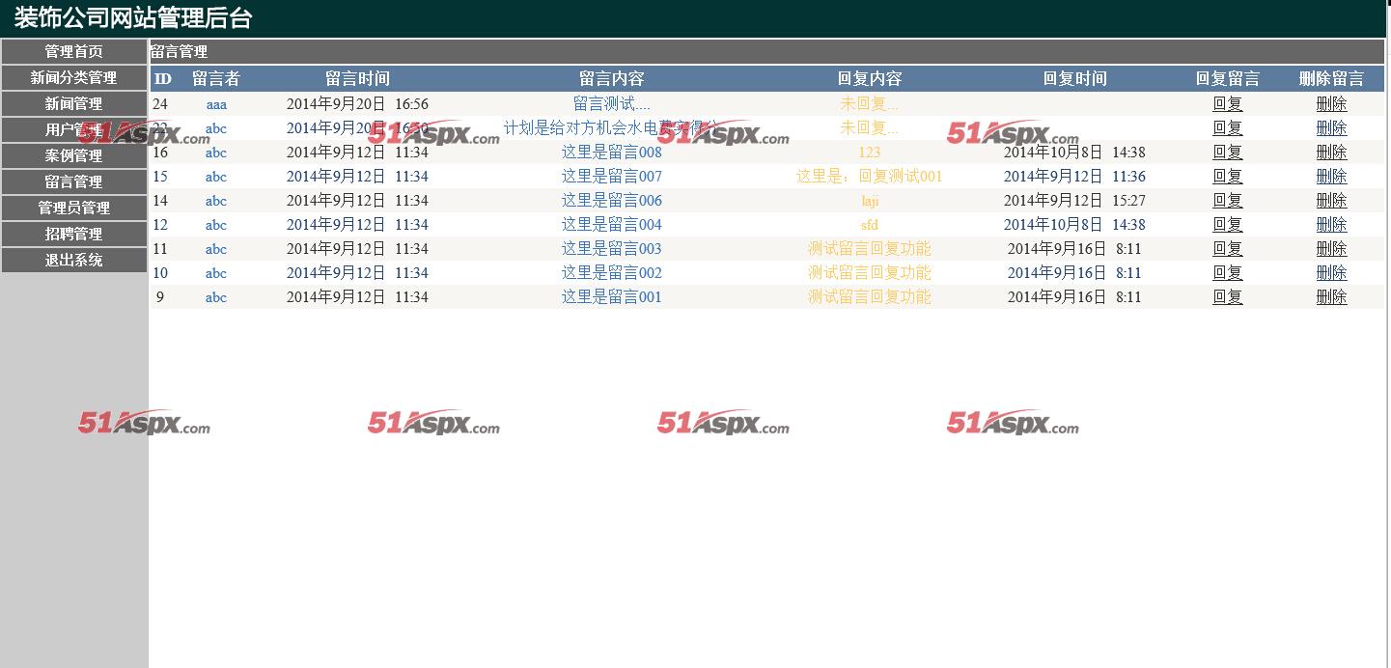
Task: Go to 管理员管理 section
Action: click(74, 208)
